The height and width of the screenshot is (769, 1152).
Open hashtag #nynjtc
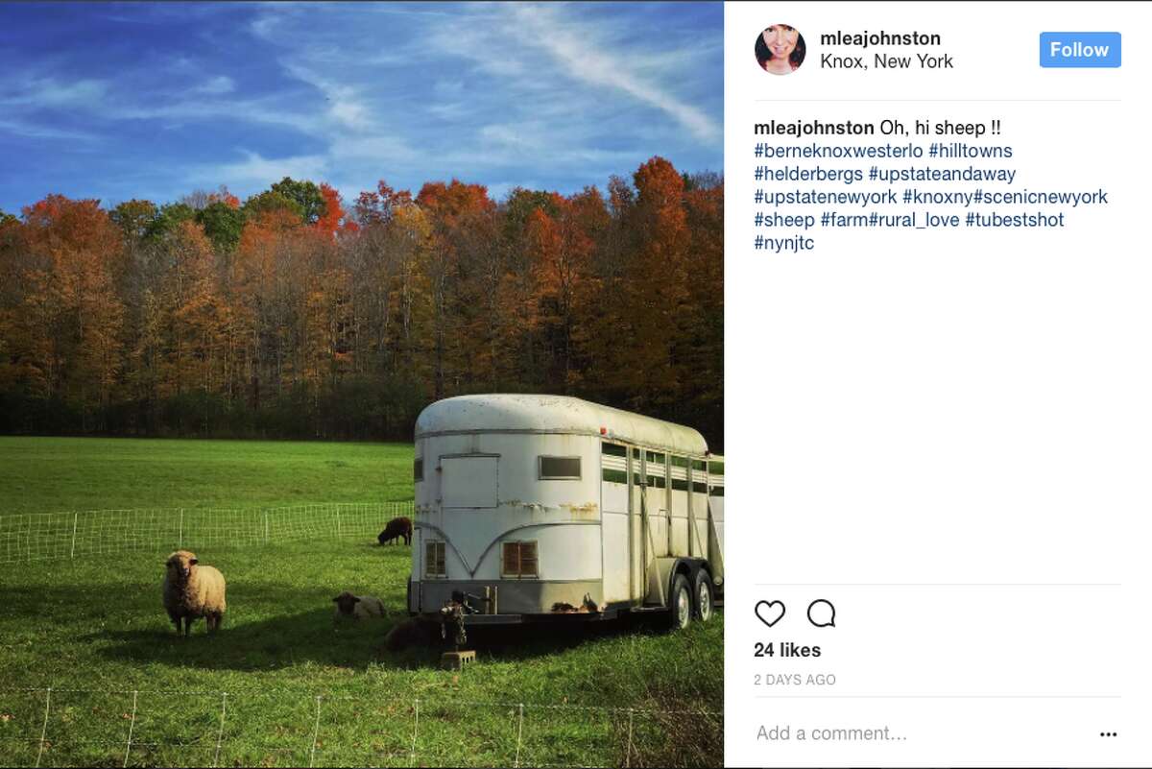pyautogui.click(x=784, y=243)
